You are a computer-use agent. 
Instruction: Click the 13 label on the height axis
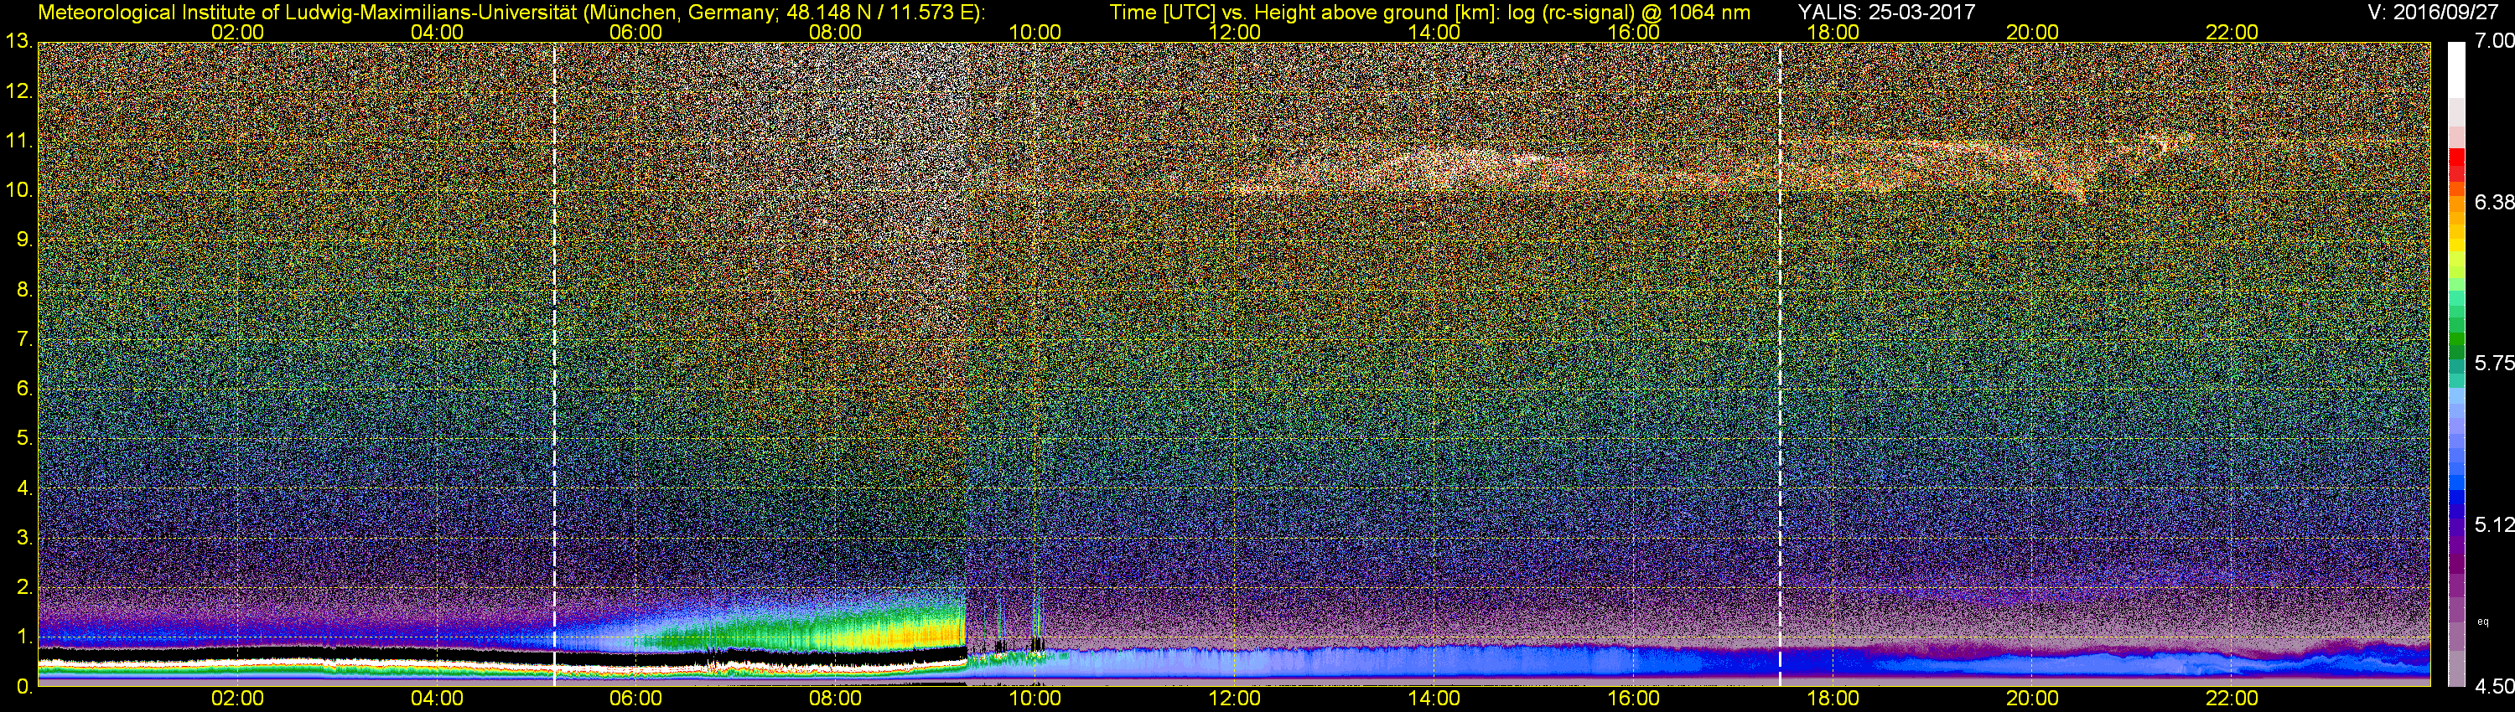[18, 42]
